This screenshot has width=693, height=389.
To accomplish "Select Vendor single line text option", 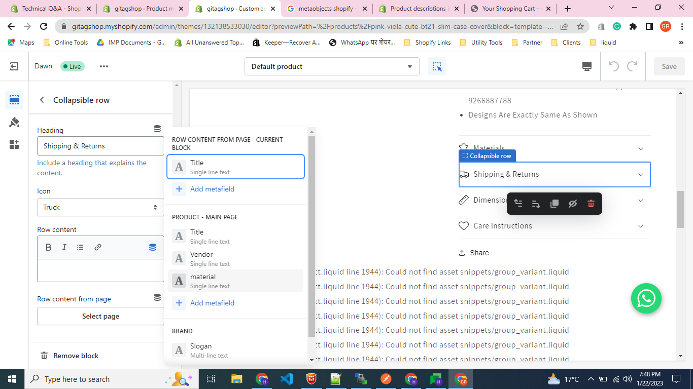I will (235, 258).
